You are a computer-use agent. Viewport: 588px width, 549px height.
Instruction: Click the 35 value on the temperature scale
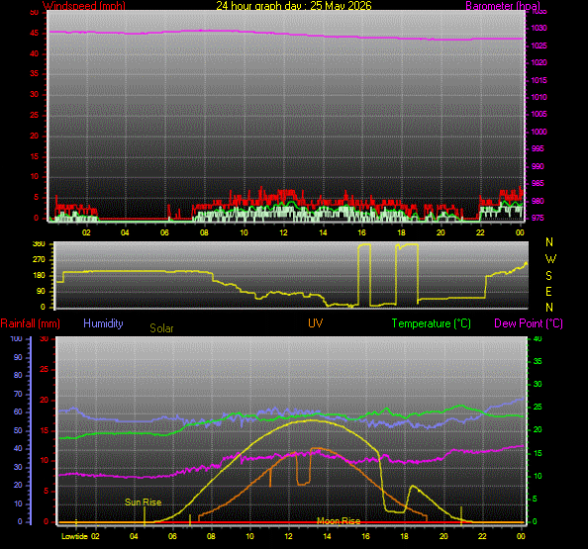pos(538,361)
